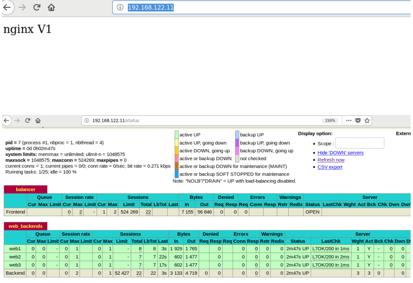Screen dimensions: 413x283
Task: Click web3 LastChk L7OK/200 in 1ms
Action: [331, 265]
